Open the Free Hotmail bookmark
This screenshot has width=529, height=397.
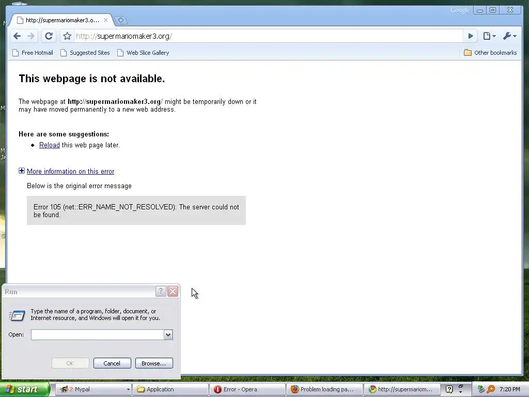coord(33,53)
